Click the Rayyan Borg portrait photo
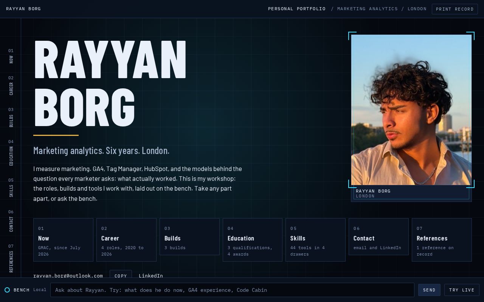The height and width of the screenshot is (302, 484). [x=411, y=110]
